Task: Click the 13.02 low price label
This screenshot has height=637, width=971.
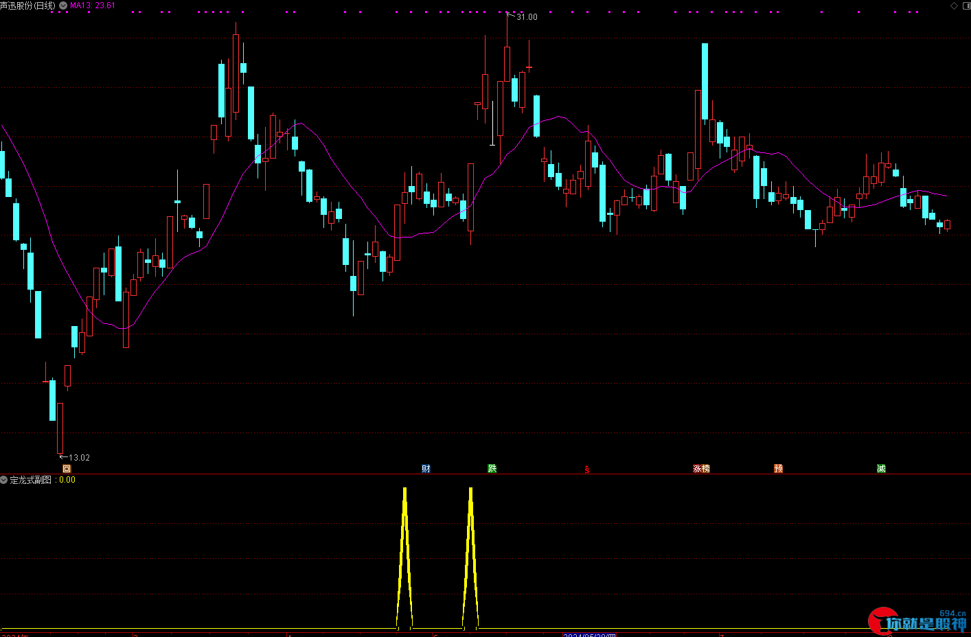Action: 79,458
